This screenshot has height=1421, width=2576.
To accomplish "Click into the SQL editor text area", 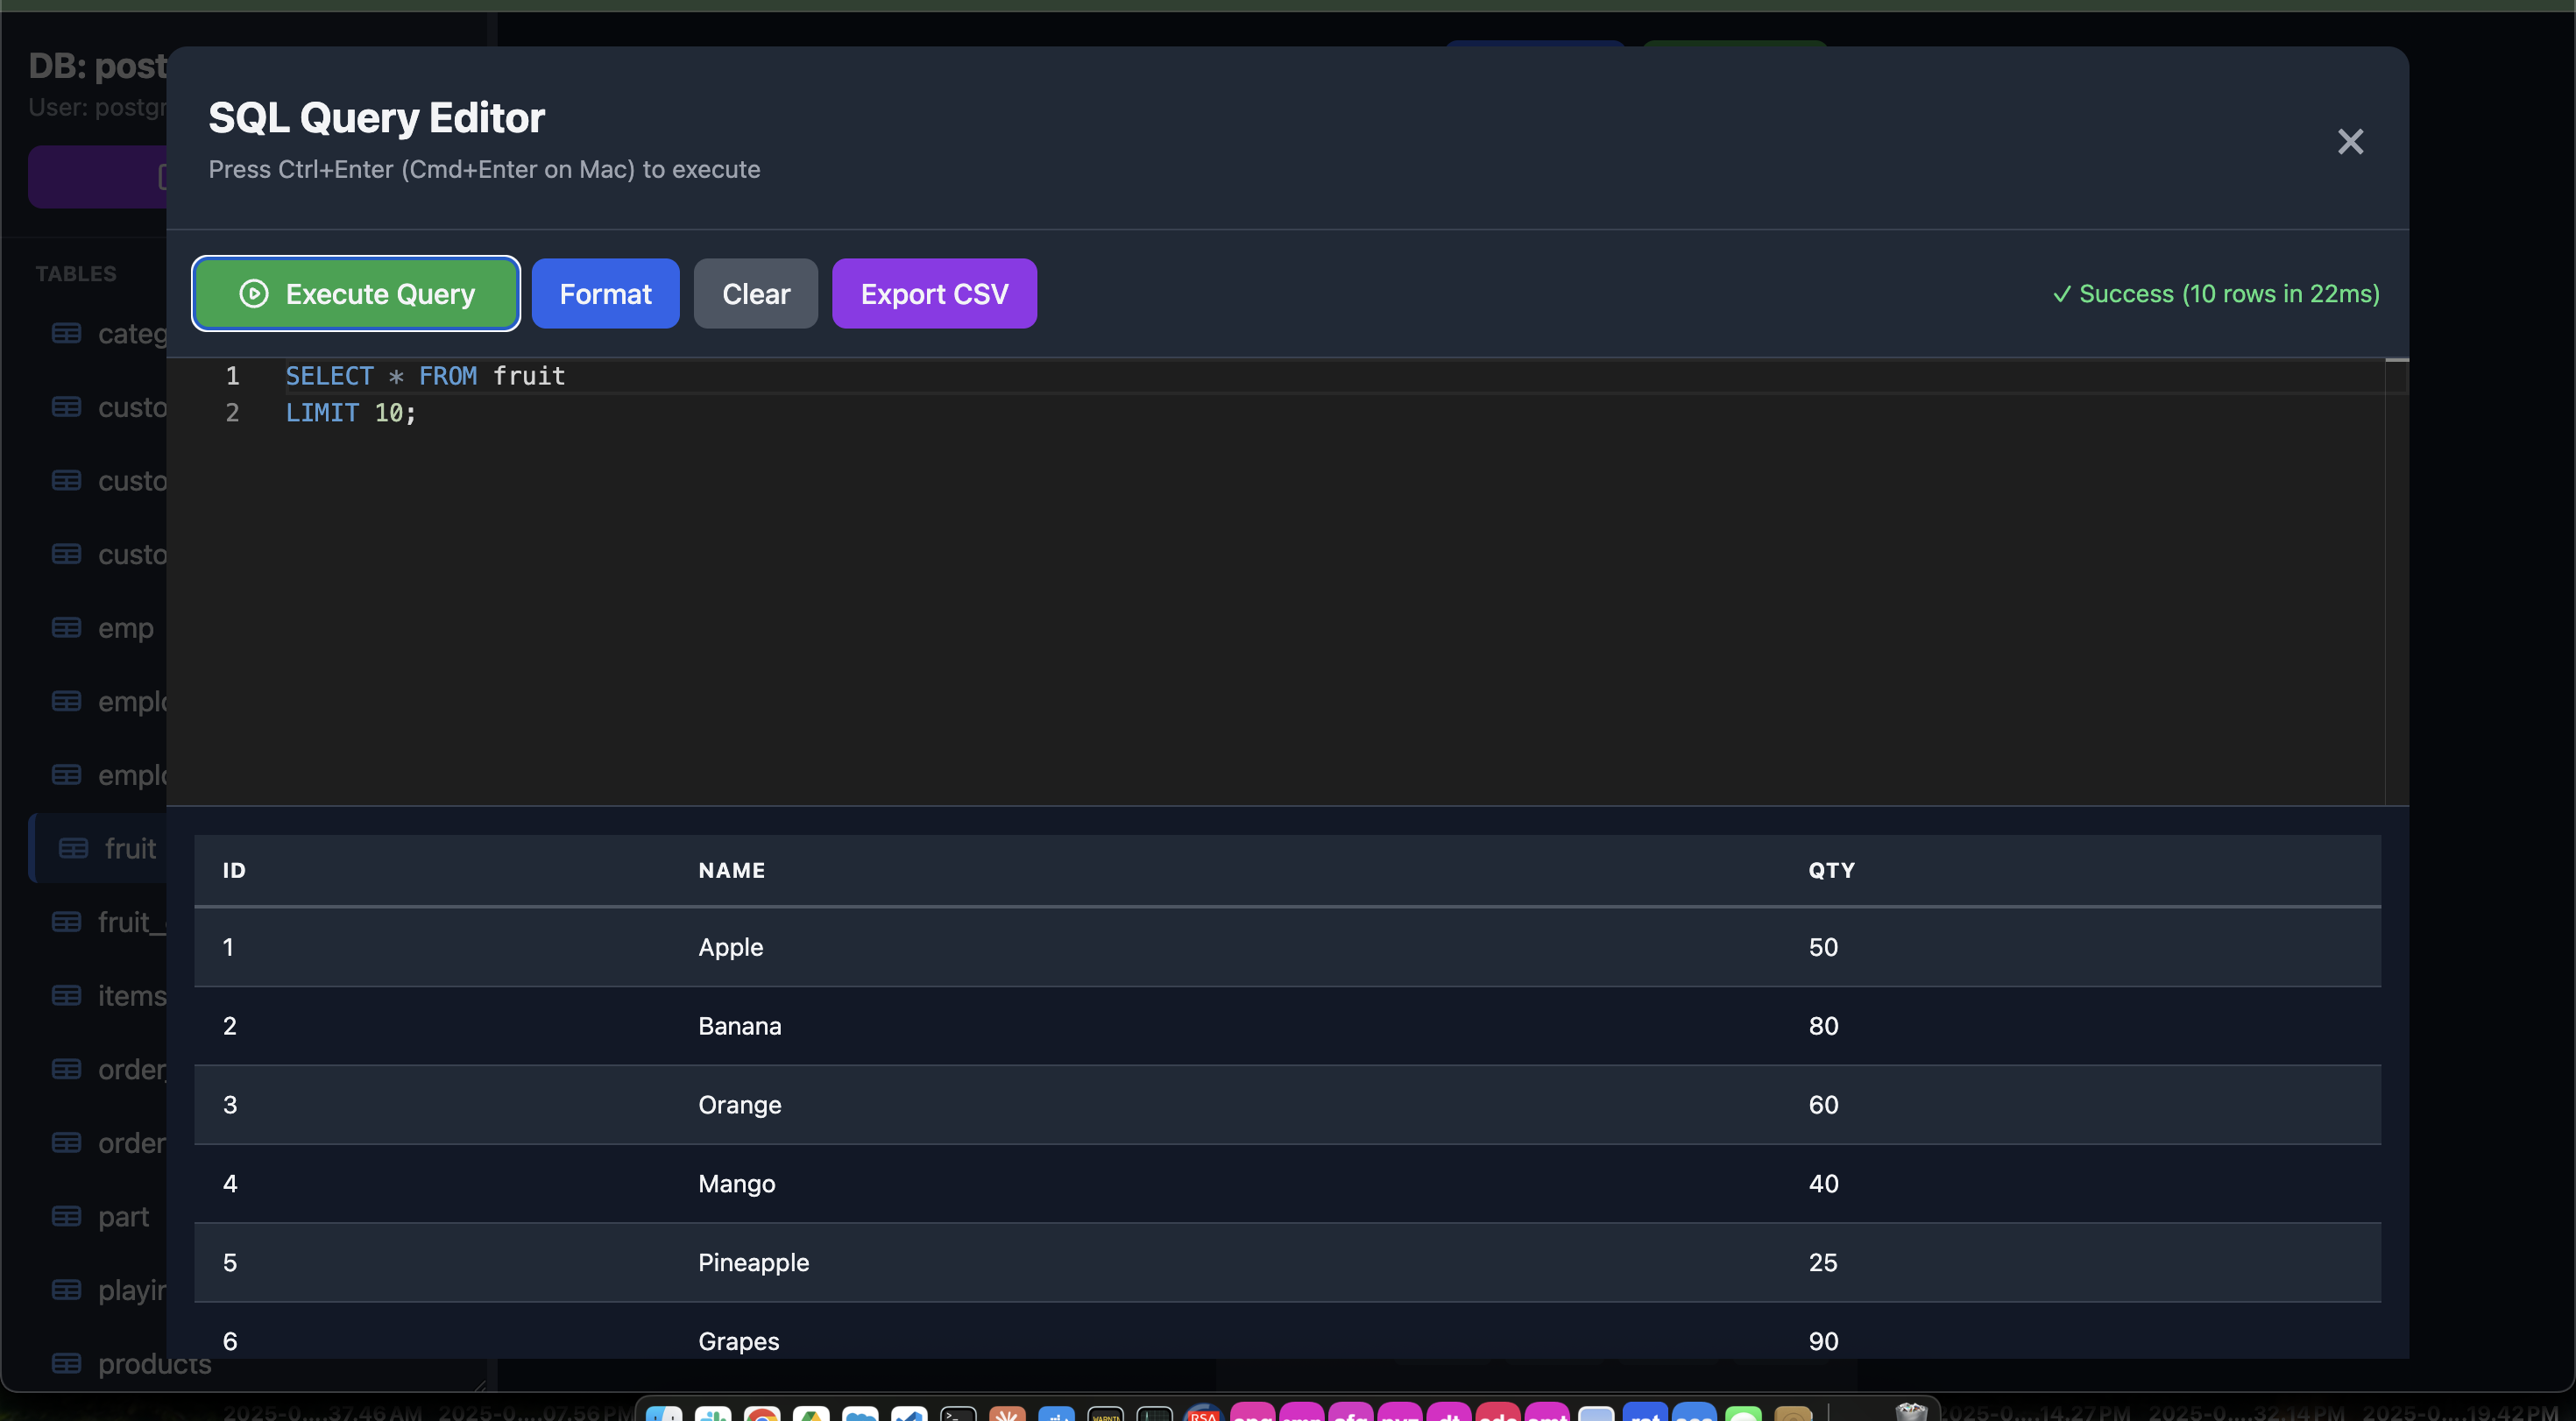I will pyautogui.click(x=1200, y=600).
